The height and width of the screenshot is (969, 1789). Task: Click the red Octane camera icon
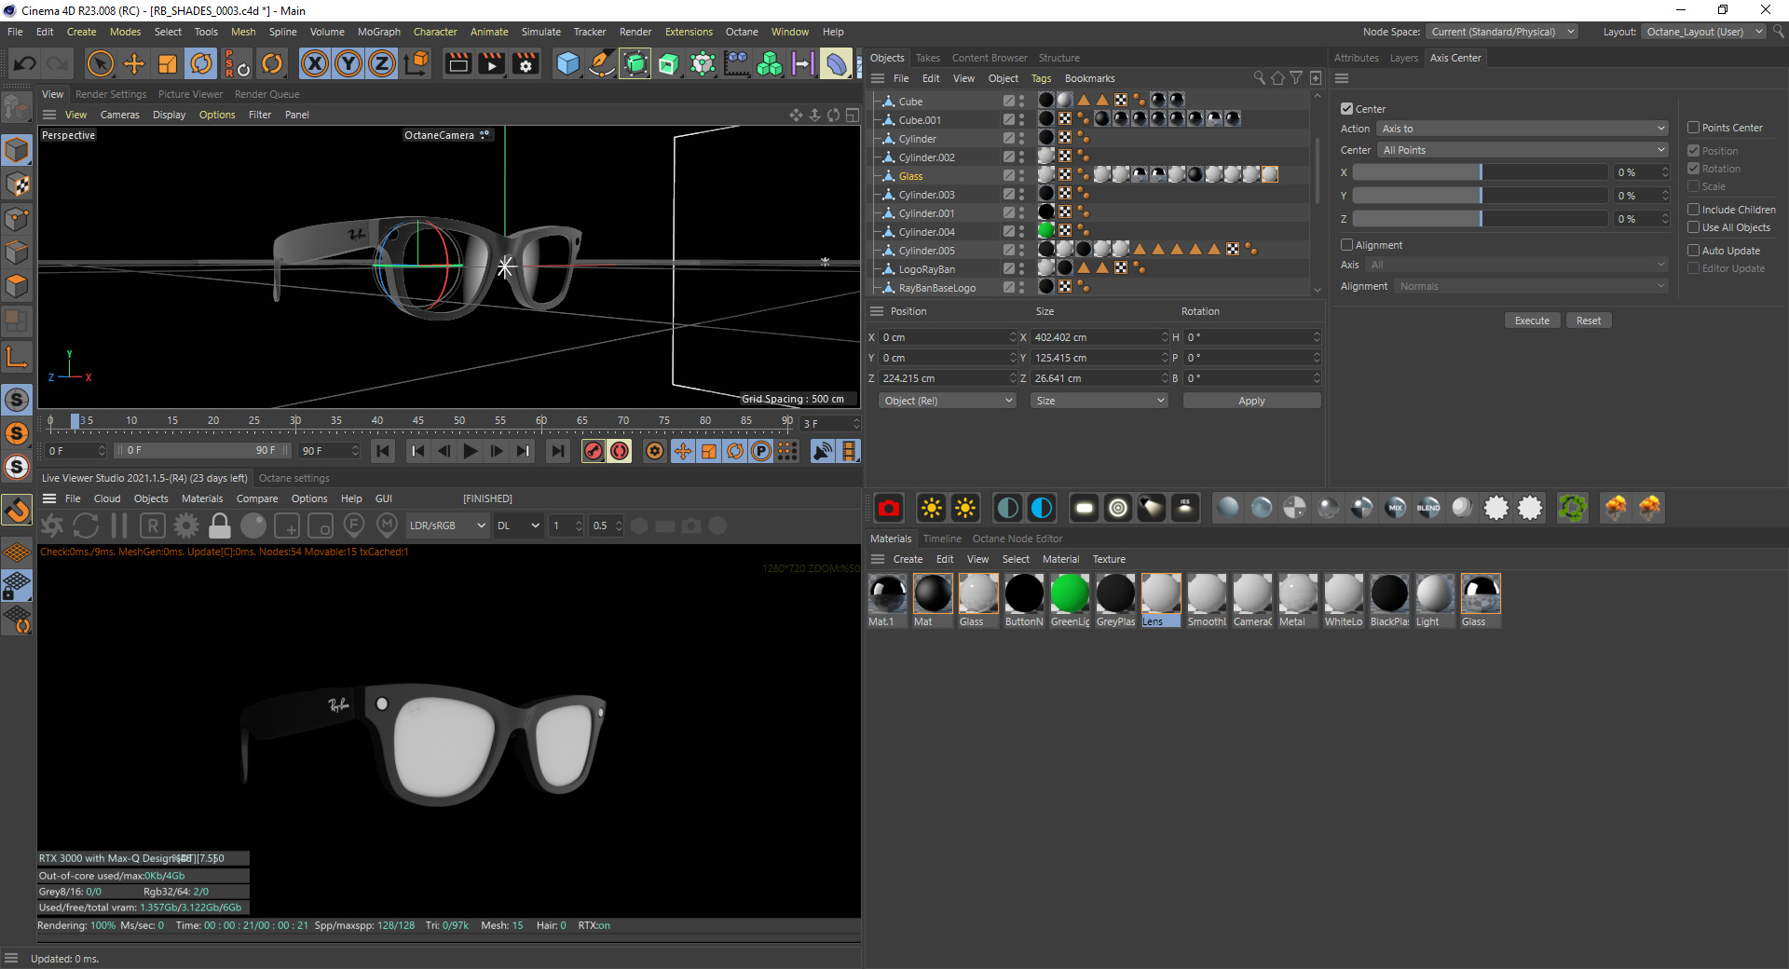889,508
